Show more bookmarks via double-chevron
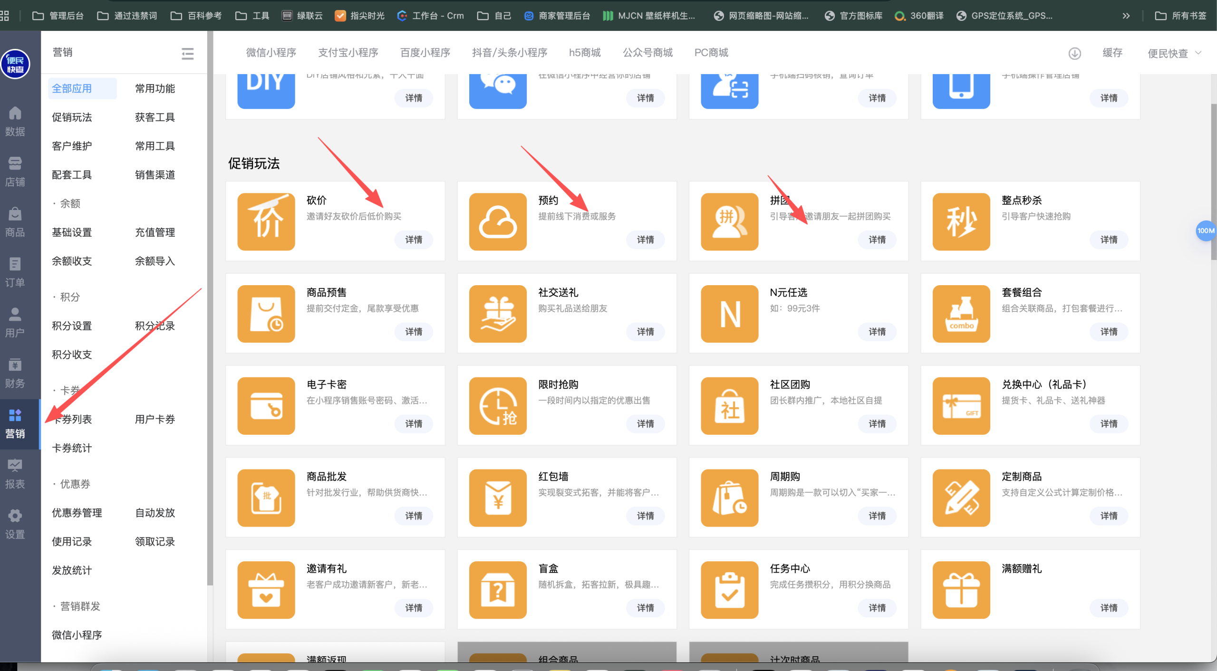This screenshot has width=1217, height=671. (x=1126, y=16)
